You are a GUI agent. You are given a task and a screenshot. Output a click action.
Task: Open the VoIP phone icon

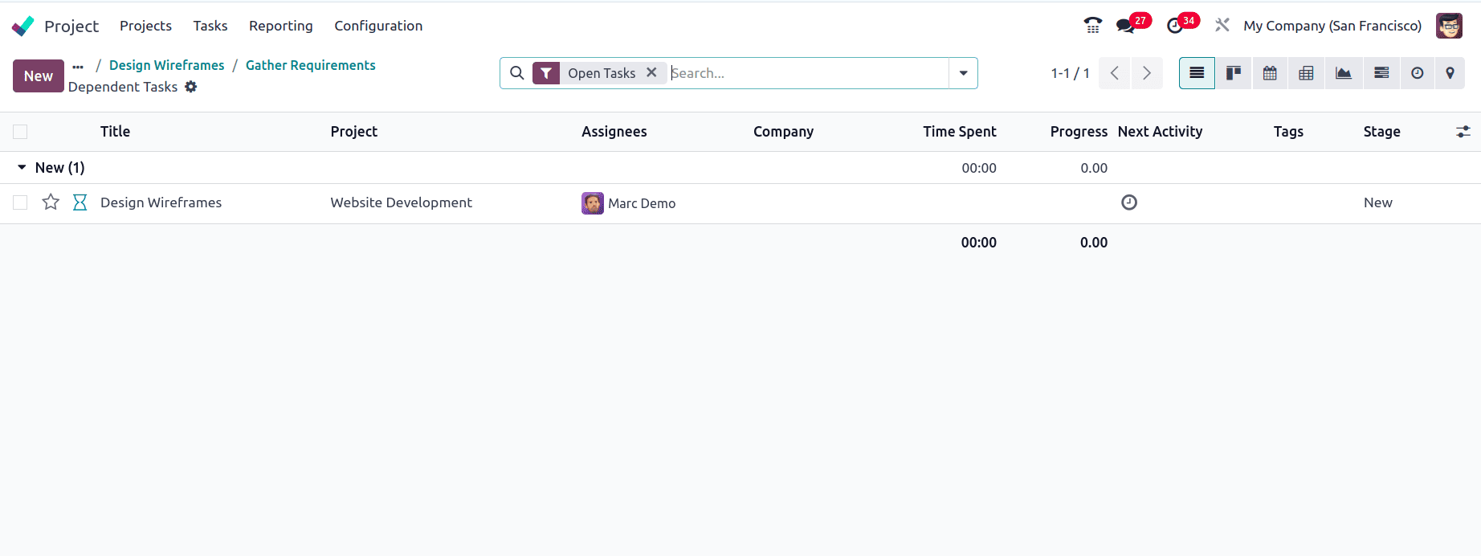[1092, 26]
